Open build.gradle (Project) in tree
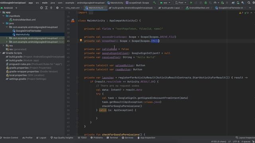This screenshot has height=143, width=255. pos(35,57)
